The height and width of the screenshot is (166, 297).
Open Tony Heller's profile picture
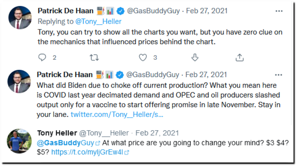tap(19, 141)
